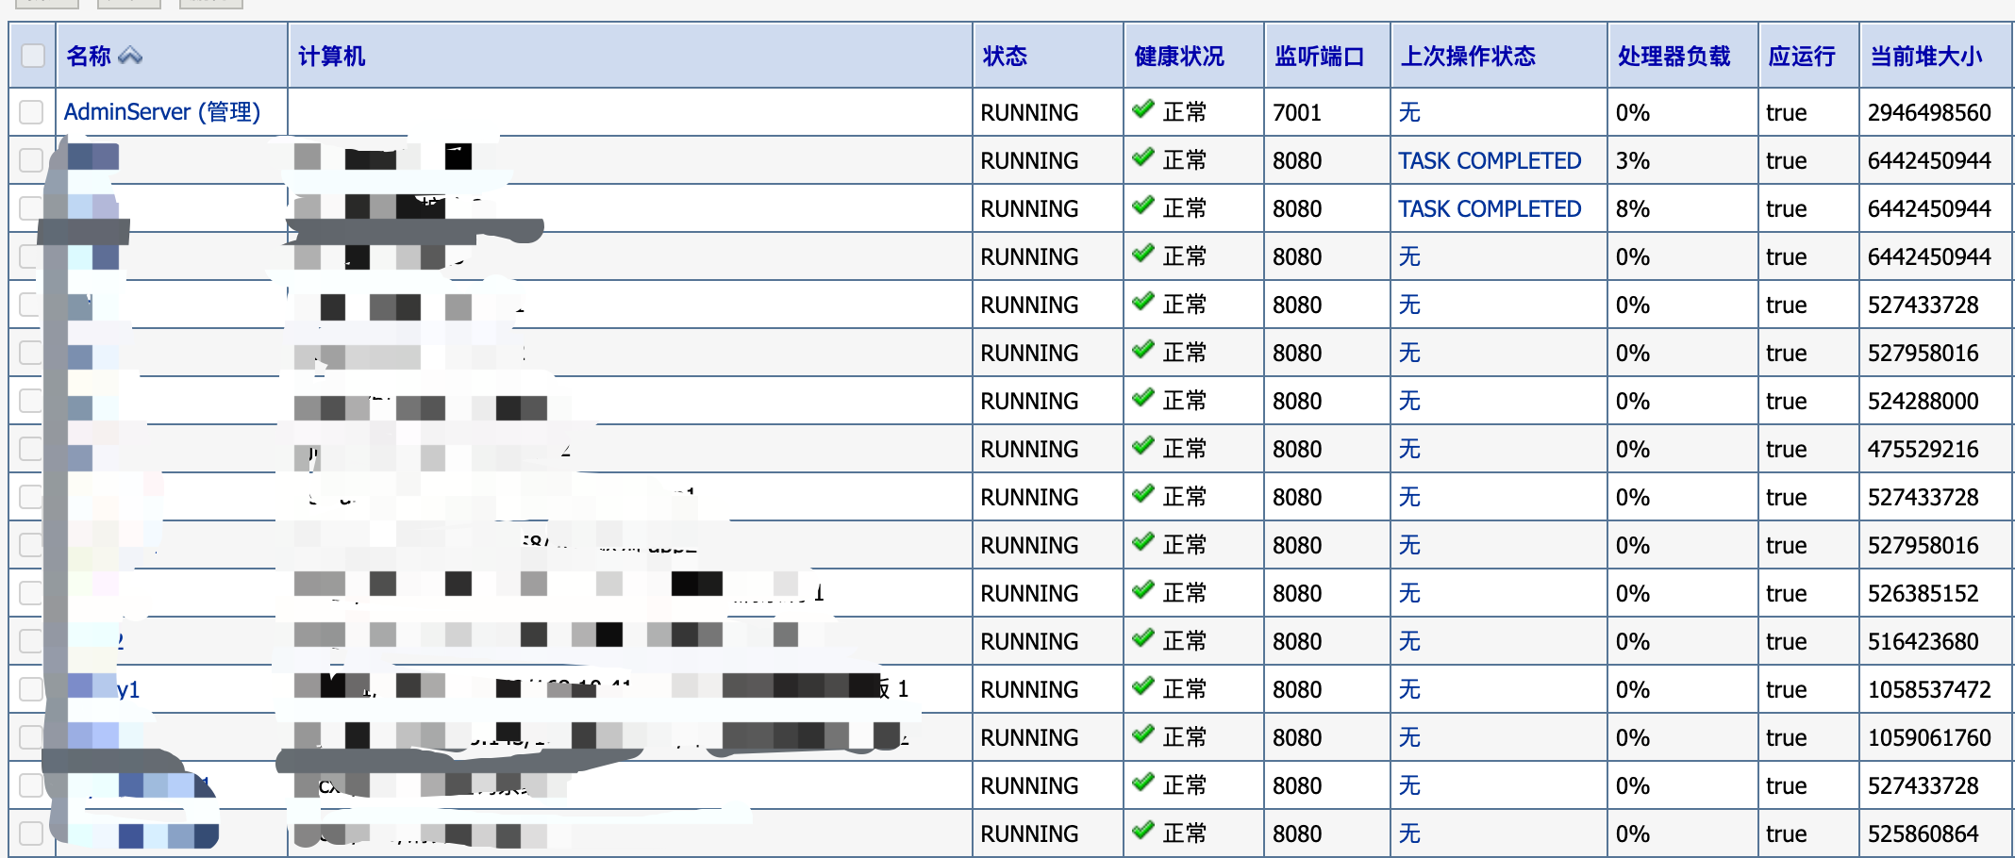Image resolution: width=2015 pixels, height=858 pixels.
Task: Select the checkbox for the 1058537472 heap row
Action: click(x=31, y=689)
